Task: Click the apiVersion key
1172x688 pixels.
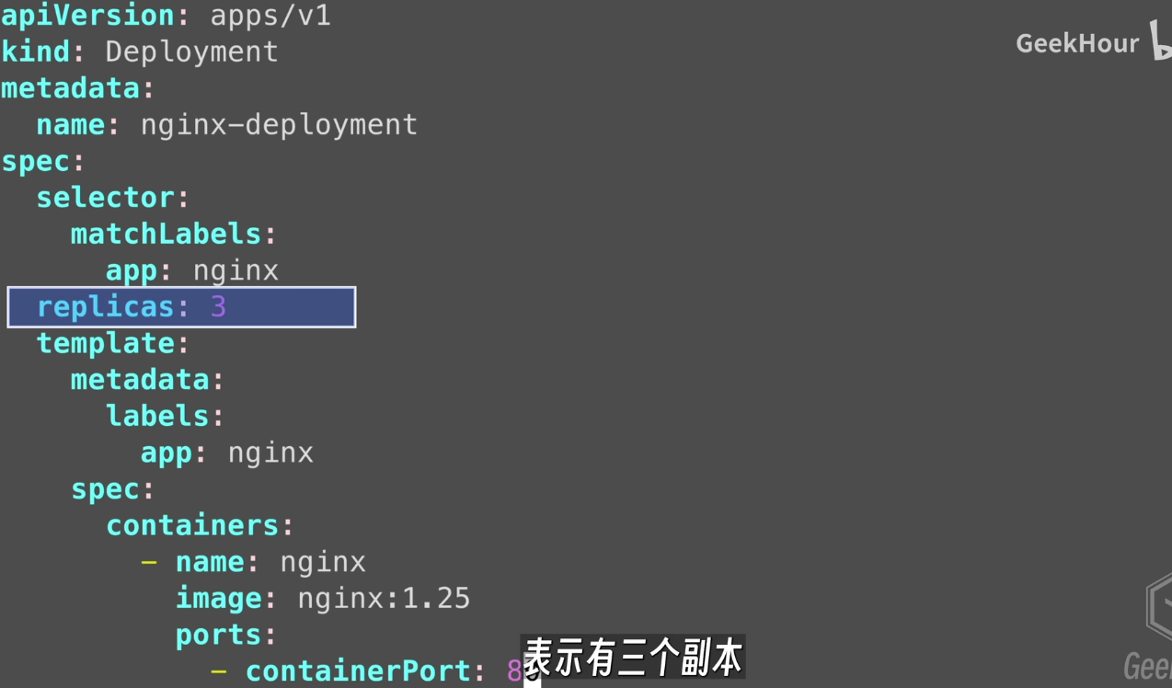Action: 88,16
